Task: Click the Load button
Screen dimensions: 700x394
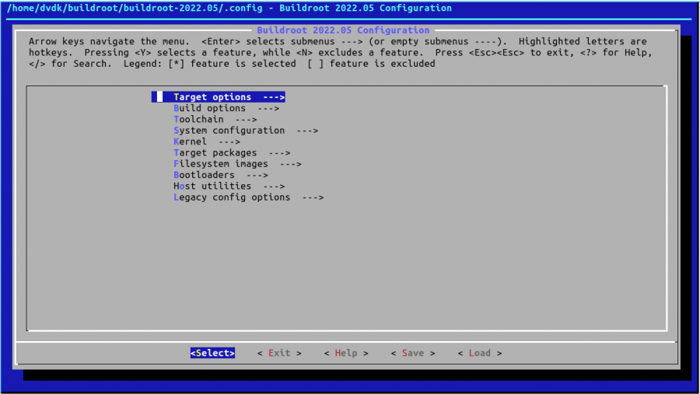Action: [x=480, y=353]
